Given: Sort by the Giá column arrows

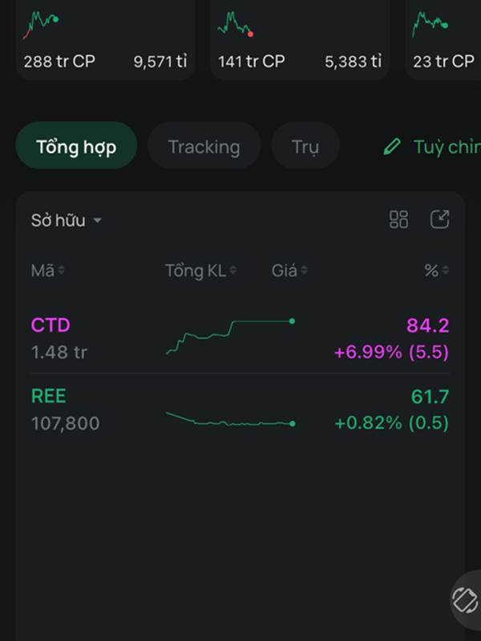Looking at the screenshot, I should tap(304, 271).
